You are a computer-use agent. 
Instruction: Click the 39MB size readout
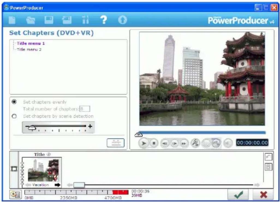tap(137, 195)
